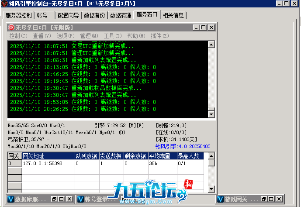
Task: Click the 18:07:51 管理NPC重新加载完成 log line
Action: 72,53
